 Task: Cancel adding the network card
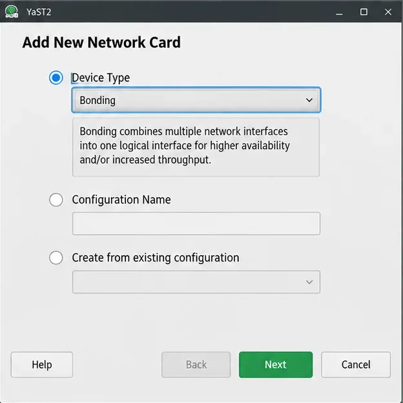356,365
